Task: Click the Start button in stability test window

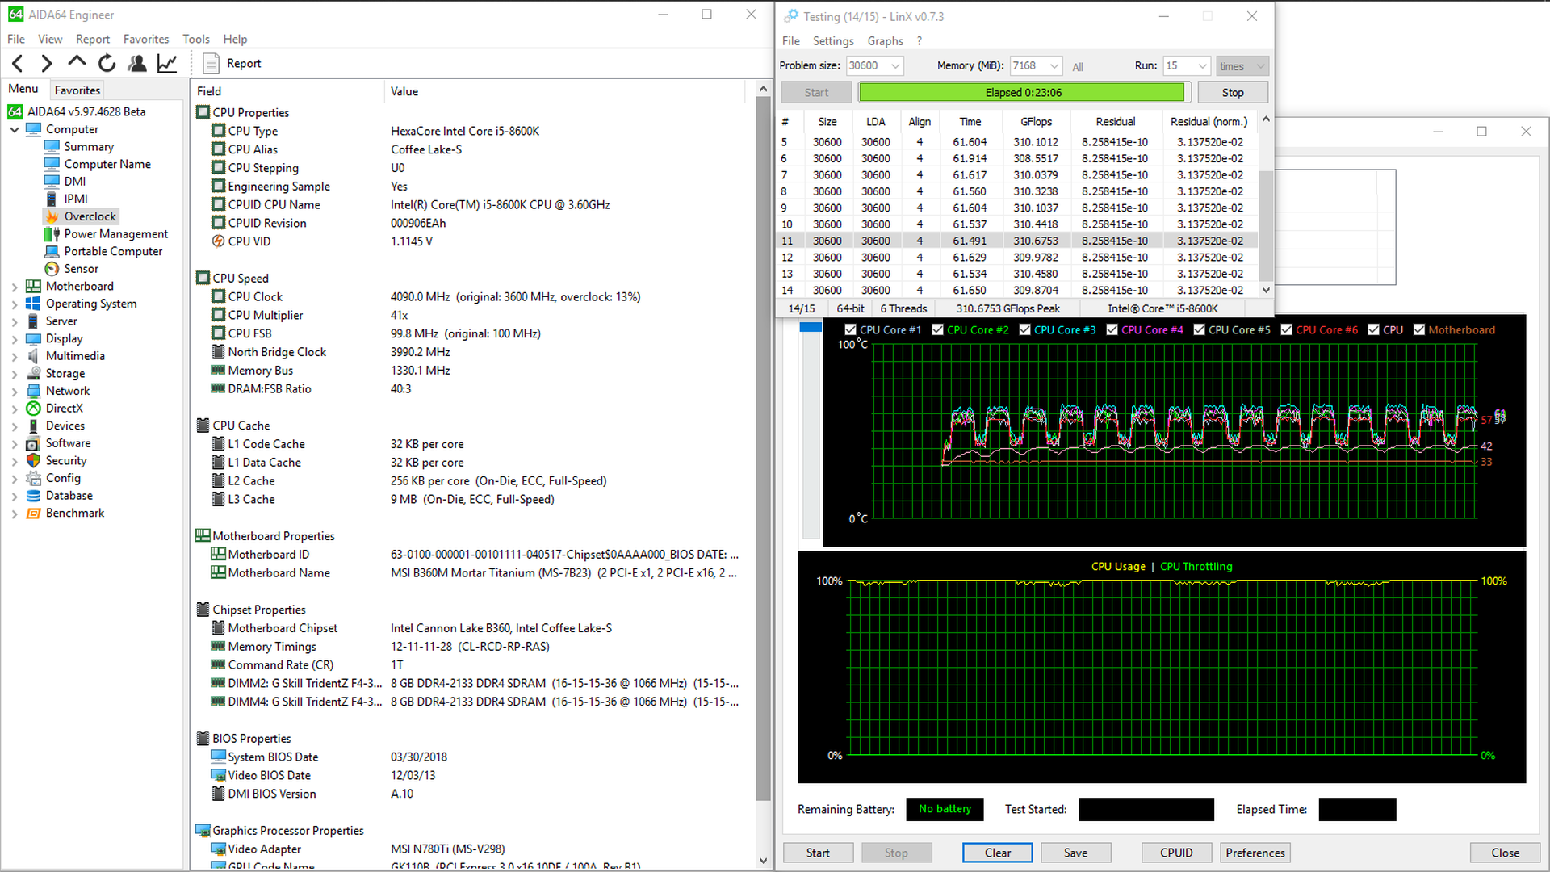Action: pos(818,853)
